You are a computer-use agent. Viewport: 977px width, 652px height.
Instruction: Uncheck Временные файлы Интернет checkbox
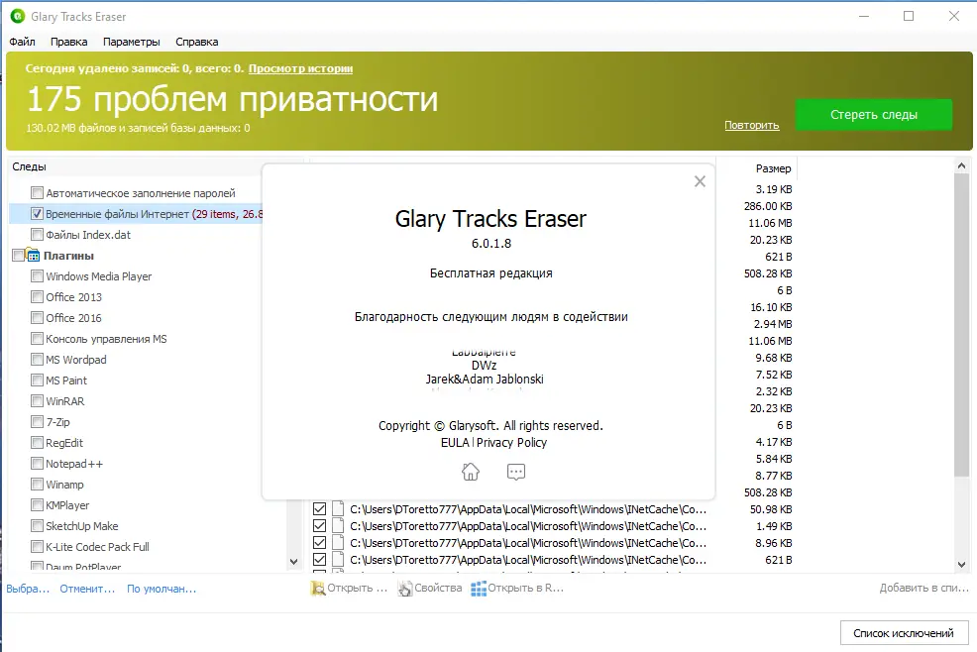click(x=37, y=214)
